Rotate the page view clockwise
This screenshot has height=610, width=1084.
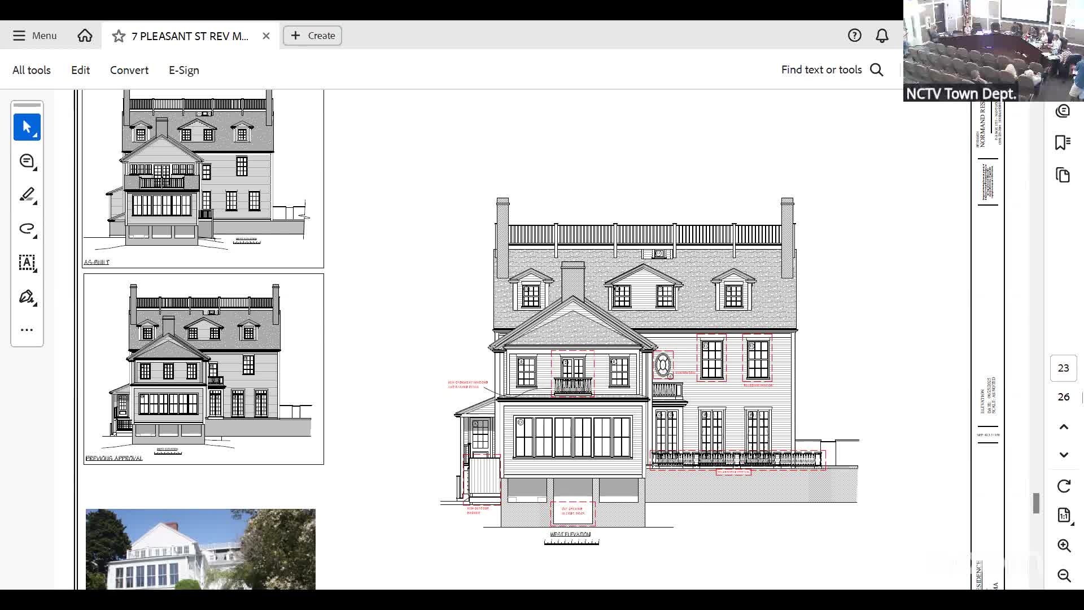(x=1064, y=486)
